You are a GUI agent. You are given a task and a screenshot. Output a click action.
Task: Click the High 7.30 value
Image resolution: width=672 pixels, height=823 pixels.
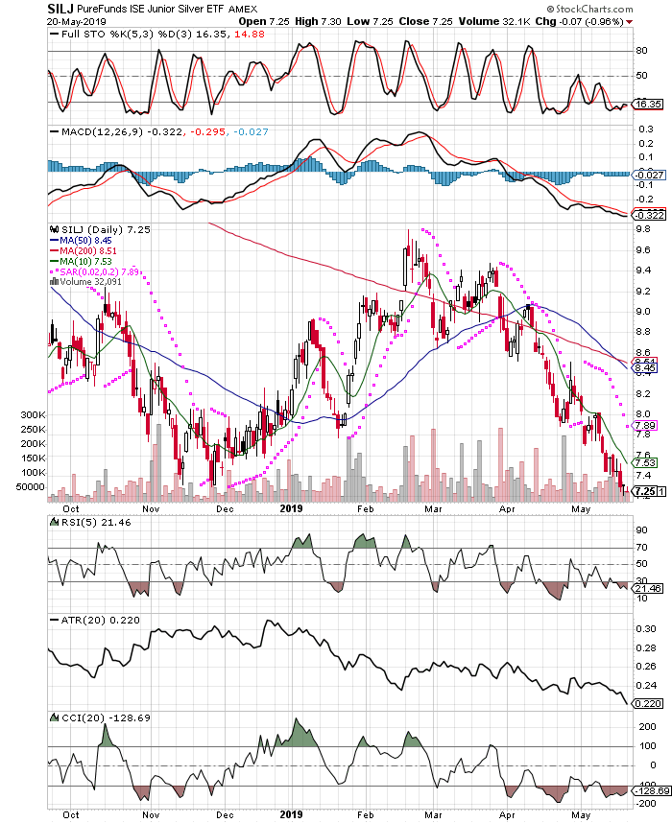318,21
